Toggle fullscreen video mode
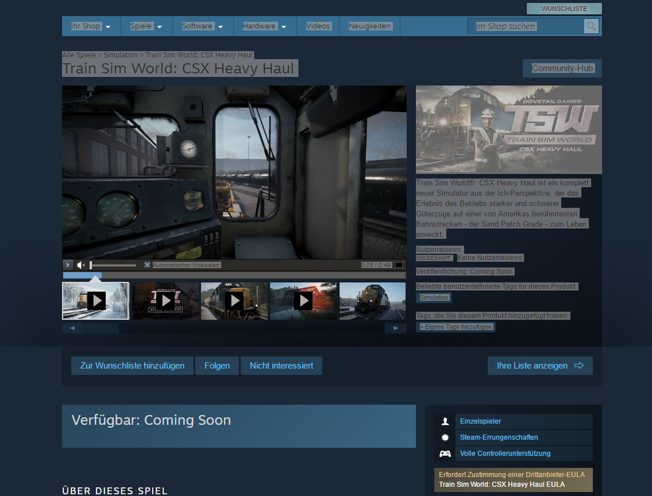Screen dimensions: 652x496 tap(399, 265)
